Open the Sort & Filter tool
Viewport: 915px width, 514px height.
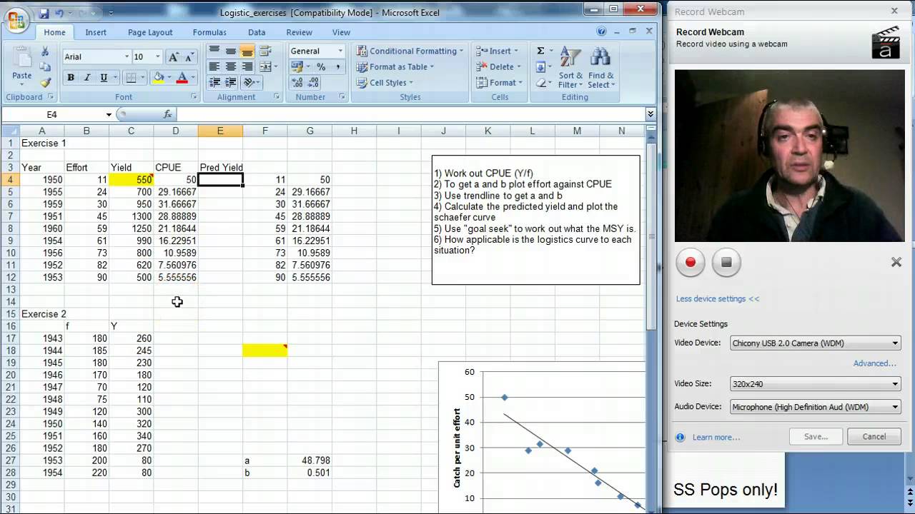pos(571,67)
